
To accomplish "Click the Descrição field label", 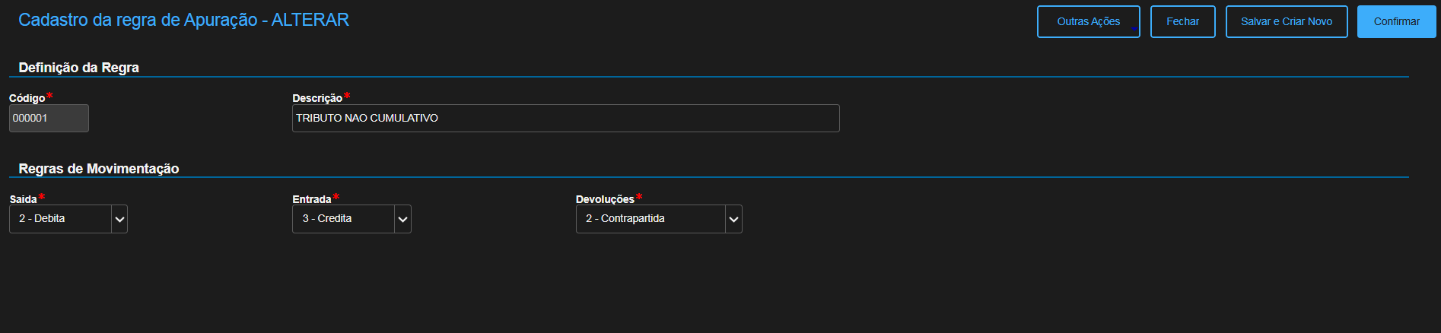I will point(317,98).
